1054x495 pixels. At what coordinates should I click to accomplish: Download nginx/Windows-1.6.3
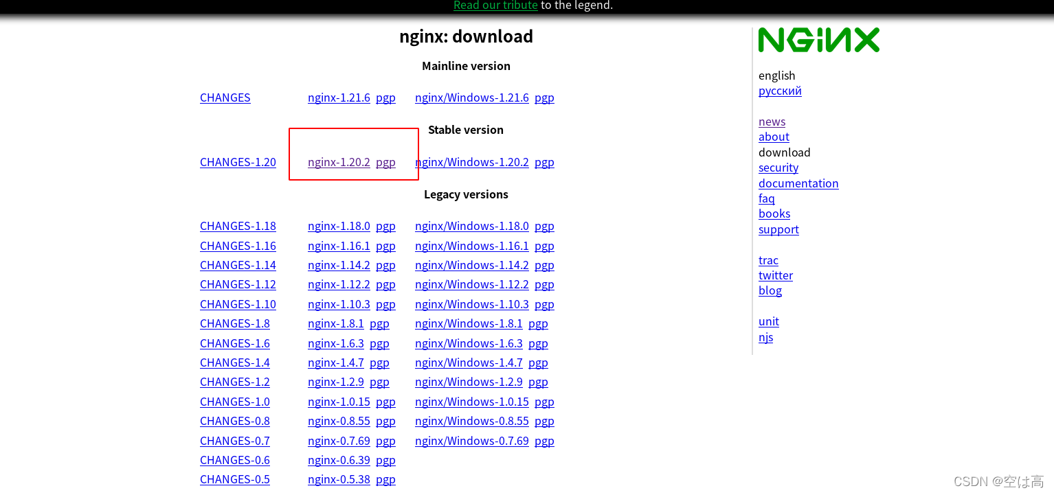469,343
